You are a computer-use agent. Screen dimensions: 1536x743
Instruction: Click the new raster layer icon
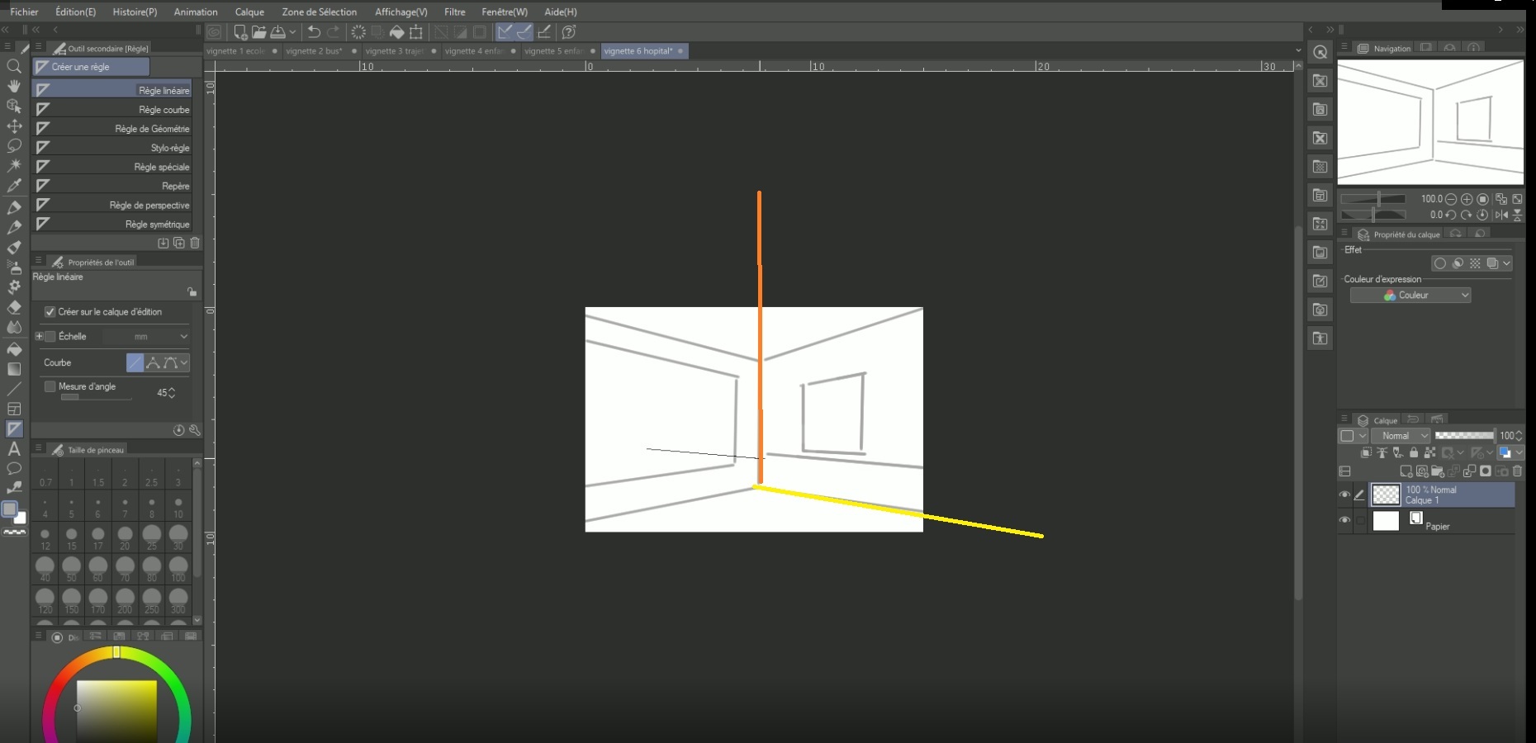[x=1406, y=471]
